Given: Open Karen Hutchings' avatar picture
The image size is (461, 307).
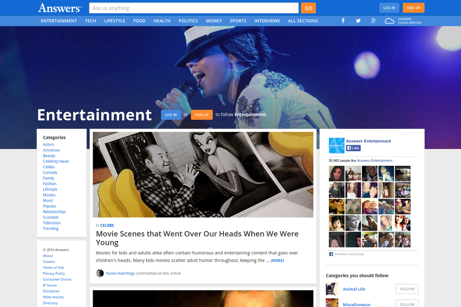Looking at the screenshot, I should click(100, 273).
